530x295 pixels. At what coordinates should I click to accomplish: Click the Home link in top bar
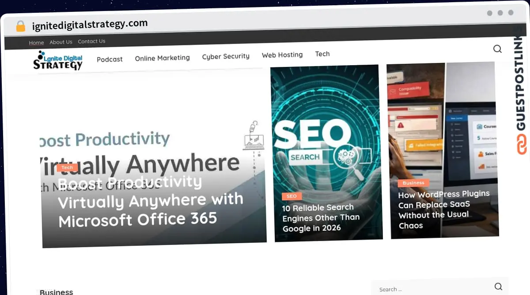pos(36,43)
